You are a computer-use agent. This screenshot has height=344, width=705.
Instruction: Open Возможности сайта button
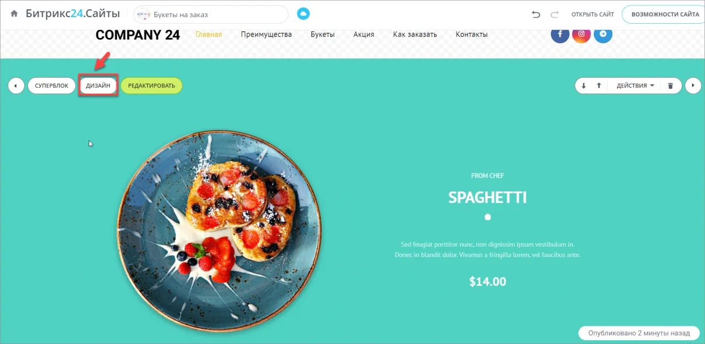point(665,14)
